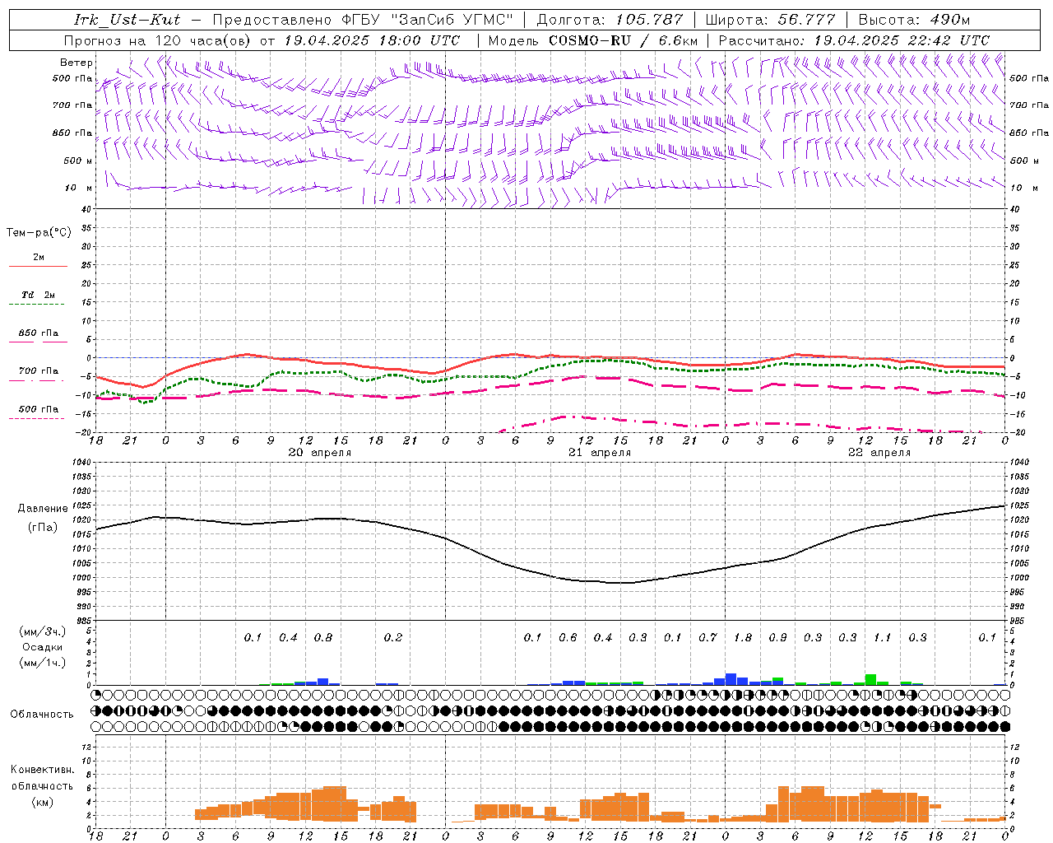Image resolution: width=1053 pixels, height=843 pixels.
Task: Select the elevation text Высота: 490м
Action: 914,20
